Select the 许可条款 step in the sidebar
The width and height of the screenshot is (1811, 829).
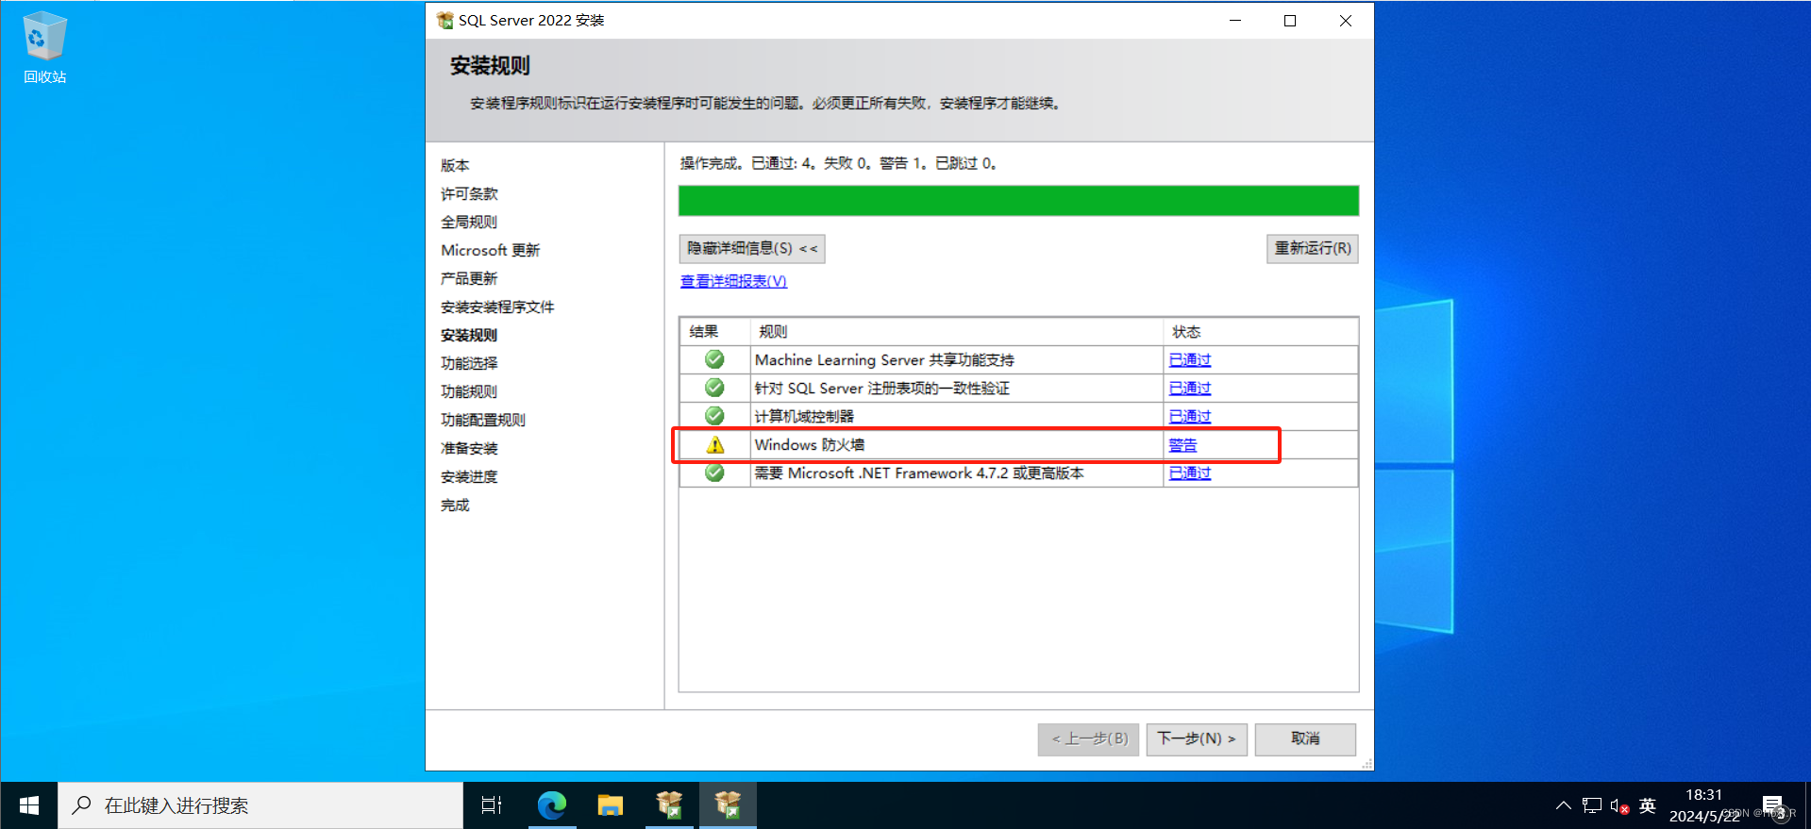469,193
